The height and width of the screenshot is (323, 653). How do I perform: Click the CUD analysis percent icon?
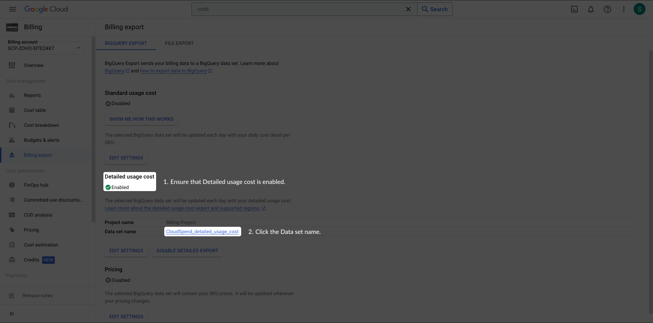click(x=12, y=215)
